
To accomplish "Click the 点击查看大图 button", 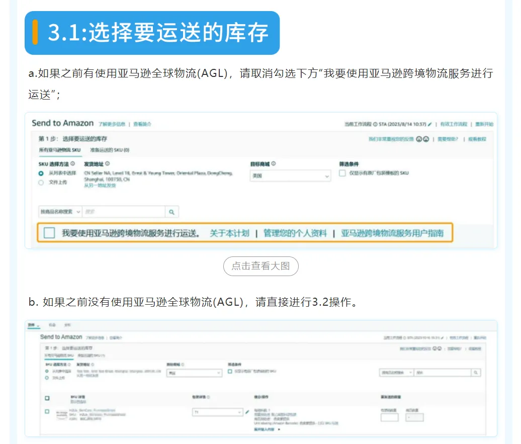I will tap(261, 266).
